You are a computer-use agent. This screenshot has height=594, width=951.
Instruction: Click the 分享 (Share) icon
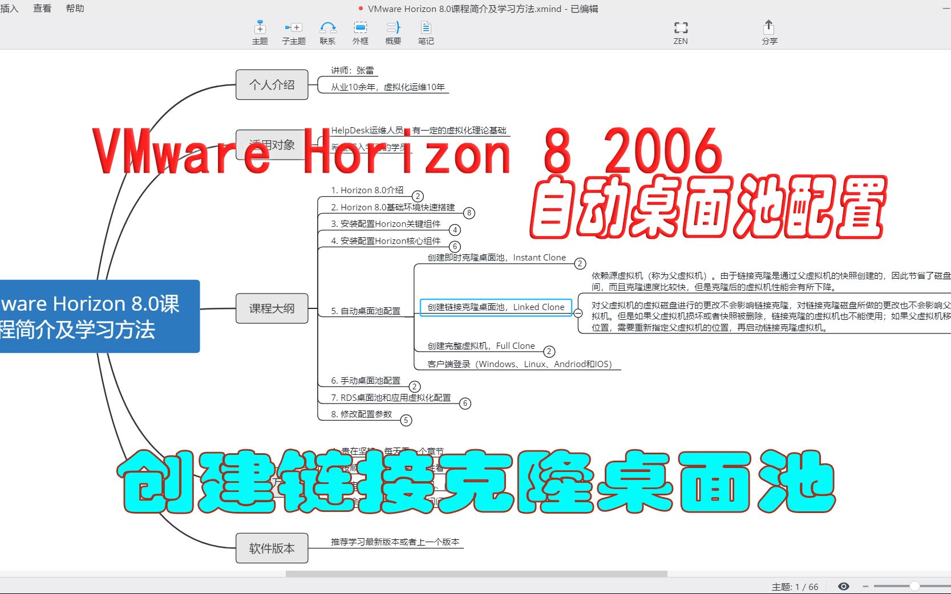pos(770,33)
